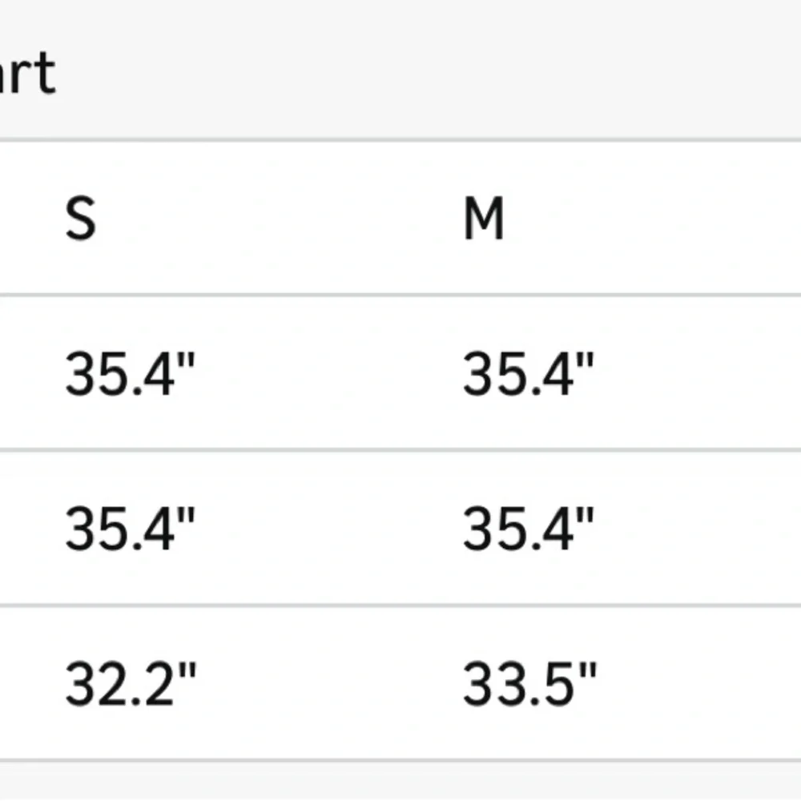801x801 pixels.
Task: Click the second-row 35.4" value under S
Action: (130, 529)
